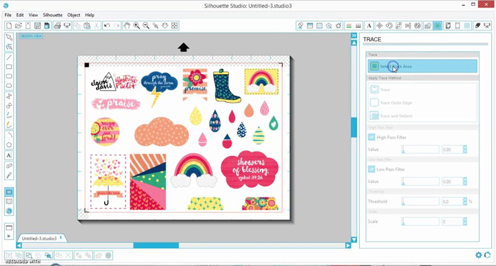
Task: Open the Fill Gradient panel icon
Action: [310, 25]
